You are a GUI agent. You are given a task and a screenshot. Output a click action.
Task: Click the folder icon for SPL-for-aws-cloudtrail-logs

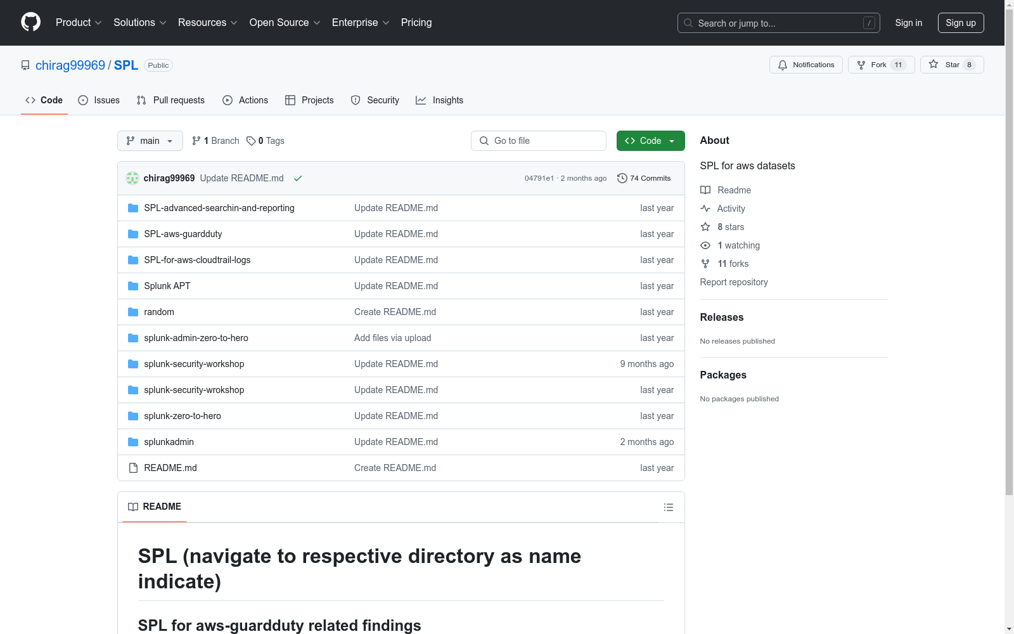133,260
